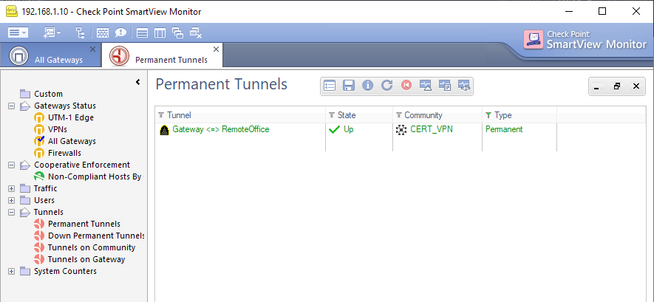Open the new view monitor dropdown

[x=52, y=32]
